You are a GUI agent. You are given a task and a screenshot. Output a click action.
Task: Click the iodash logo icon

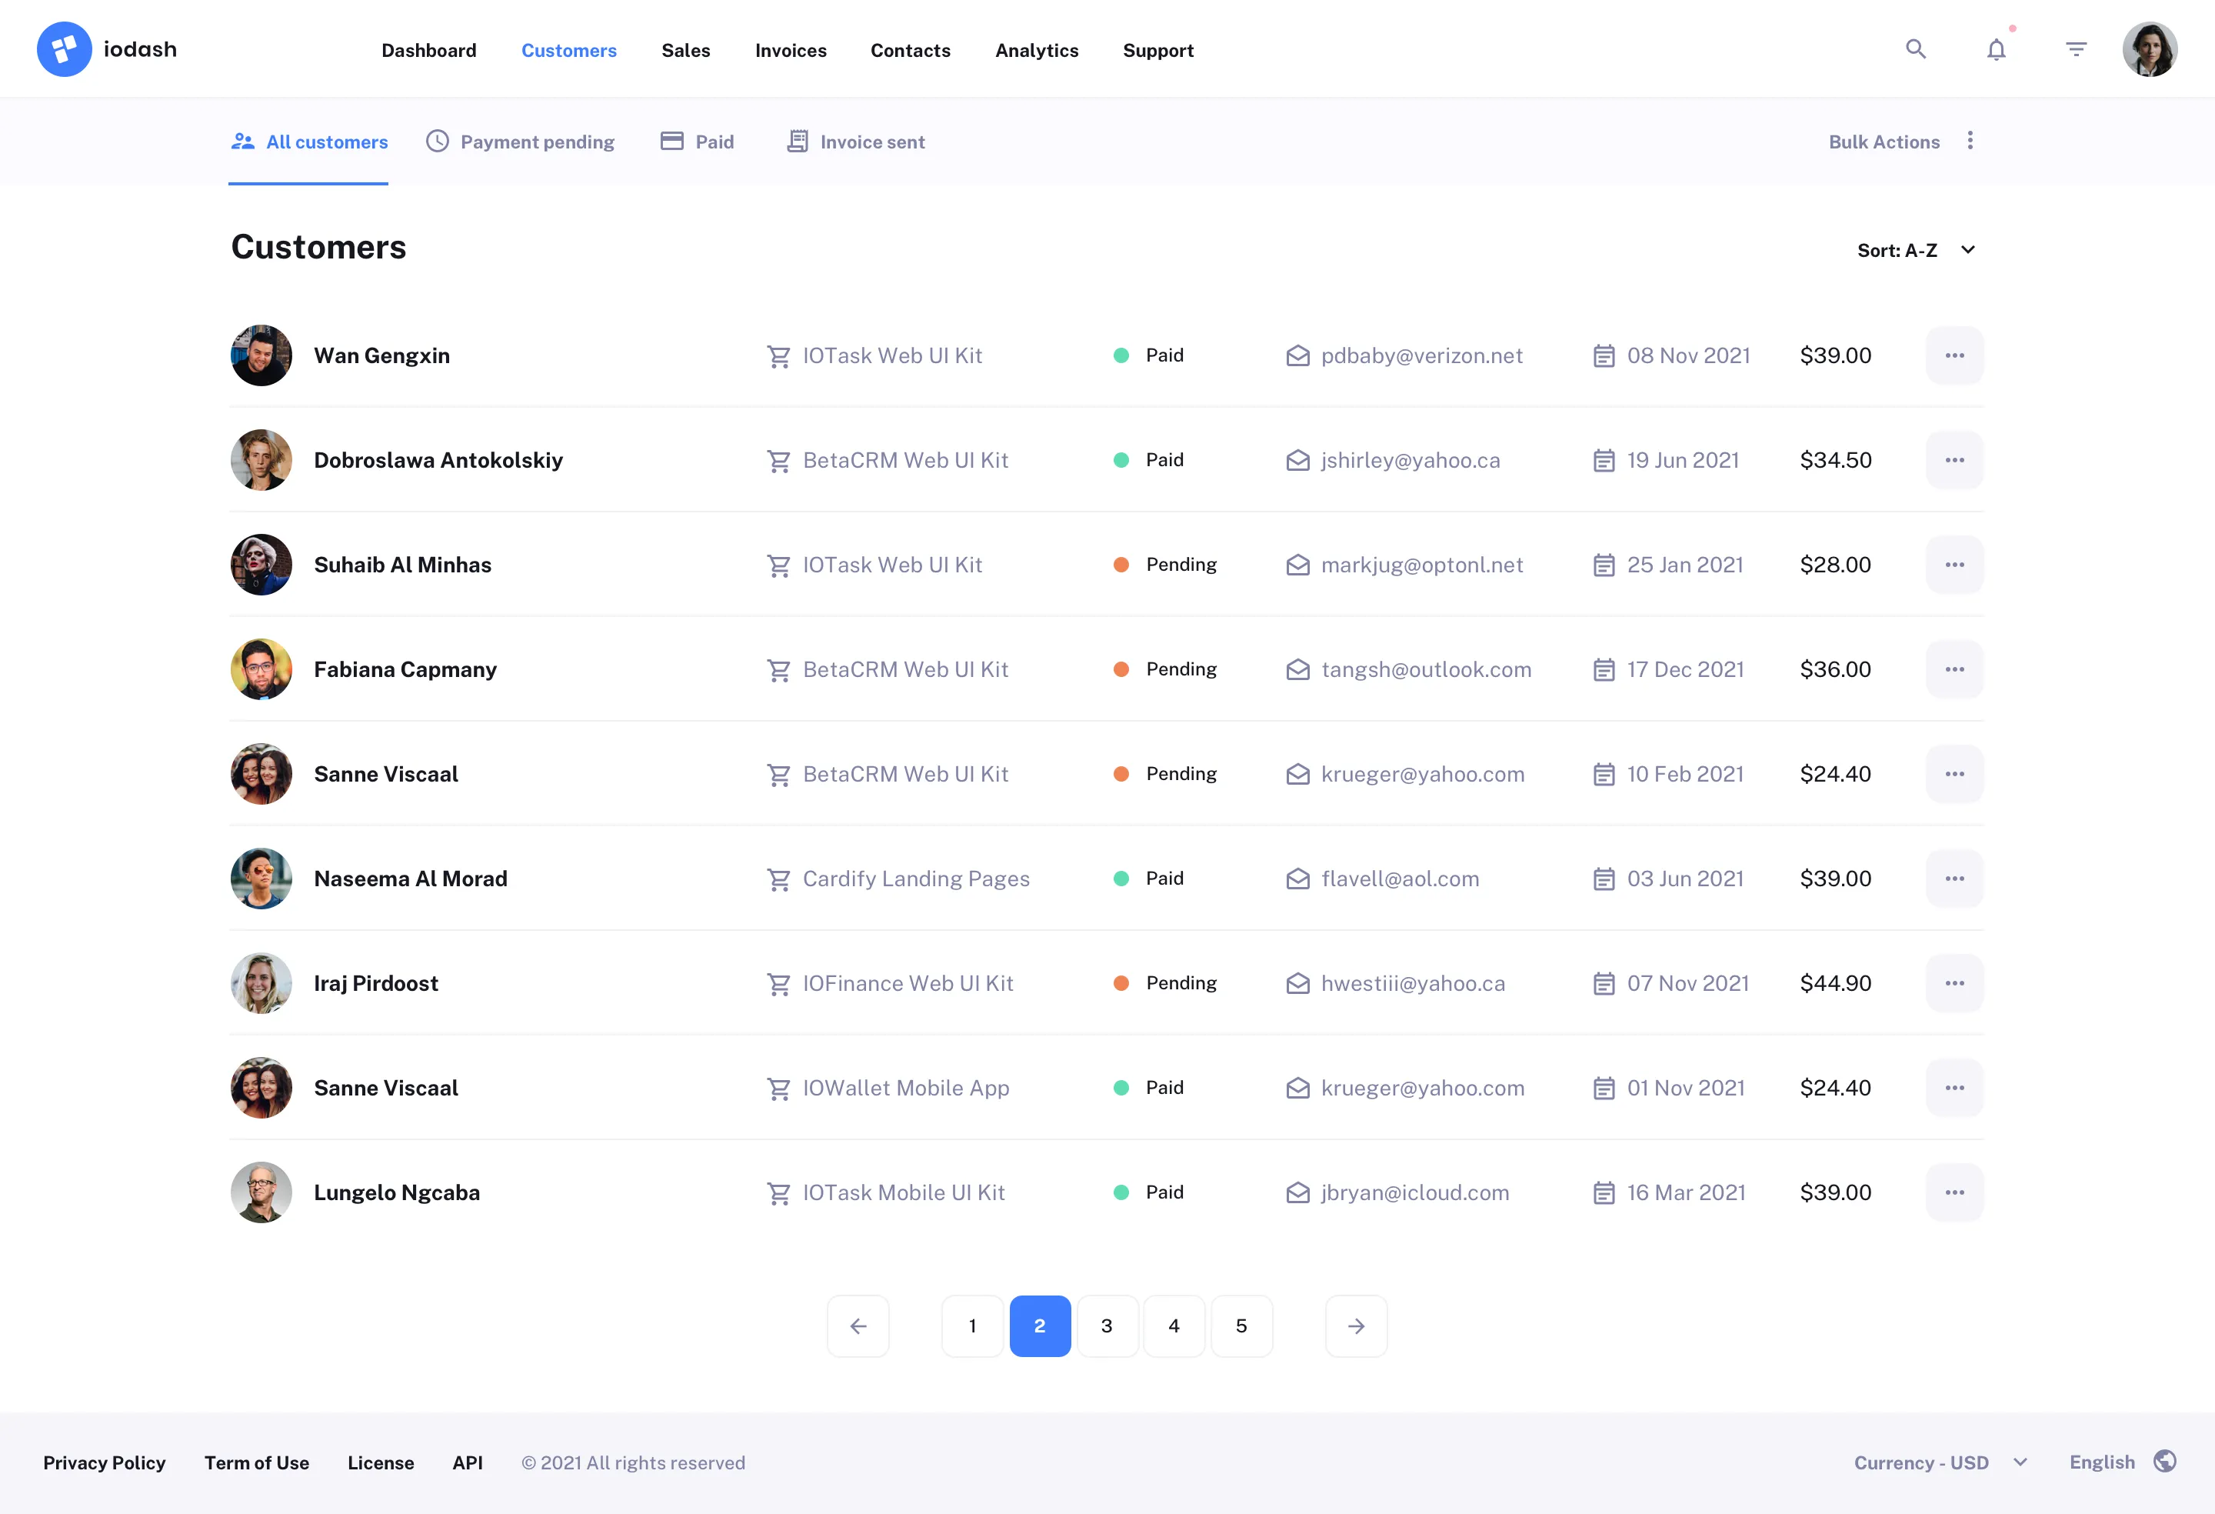pos(64,48)
